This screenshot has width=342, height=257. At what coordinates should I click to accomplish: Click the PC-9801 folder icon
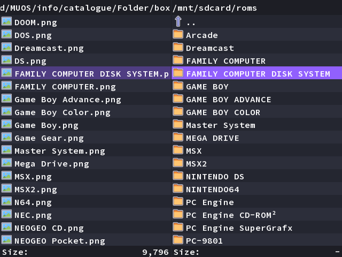178,240
